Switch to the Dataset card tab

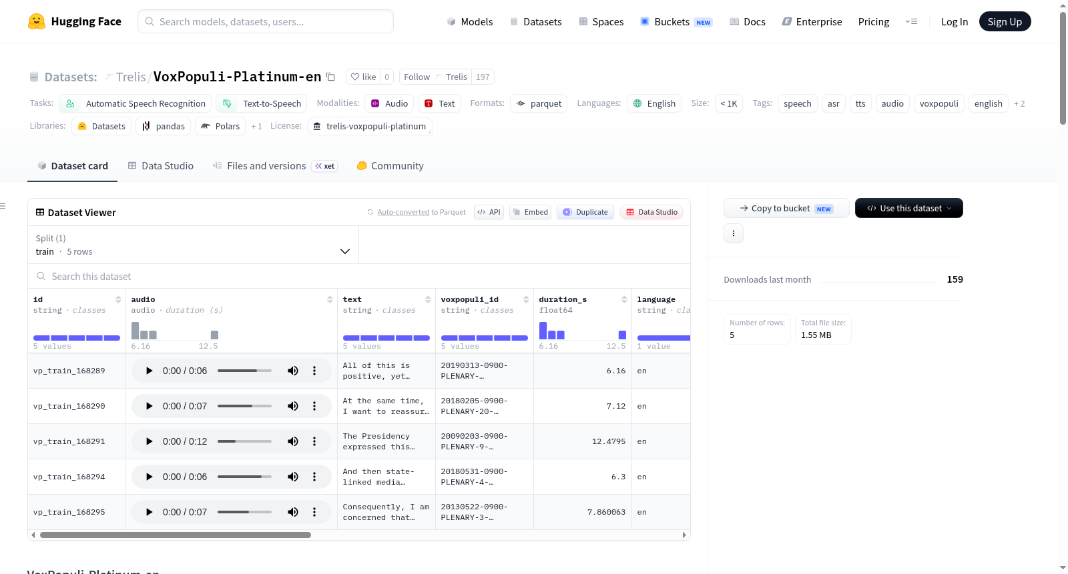[72, 166]
